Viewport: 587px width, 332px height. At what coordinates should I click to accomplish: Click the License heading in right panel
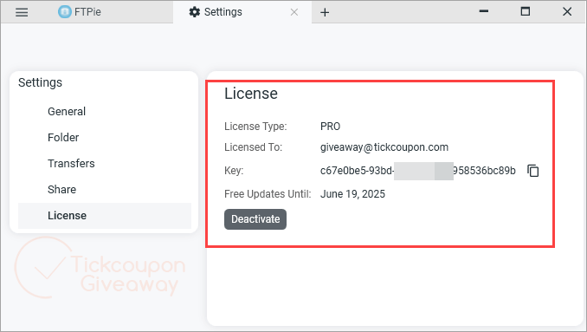click(x=251, y=94)
